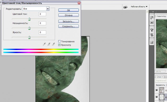Click the Отмена cancel button
This screenshot has width=167, height=102.
point(68,15)
